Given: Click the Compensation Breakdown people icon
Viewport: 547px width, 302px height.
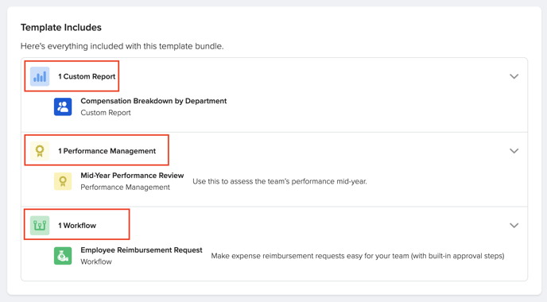Looking at the screenshot, I should pyautogui.click(x=63, y=106).
